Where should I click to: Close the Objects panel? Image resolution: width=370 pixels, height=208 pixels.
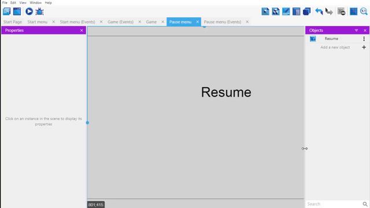point(365,31)
